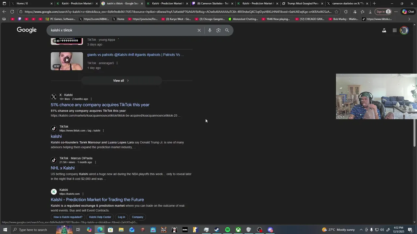Clear the search box with the X icon
The width and height of the screenshot is (417, 234).
[199, 30]
